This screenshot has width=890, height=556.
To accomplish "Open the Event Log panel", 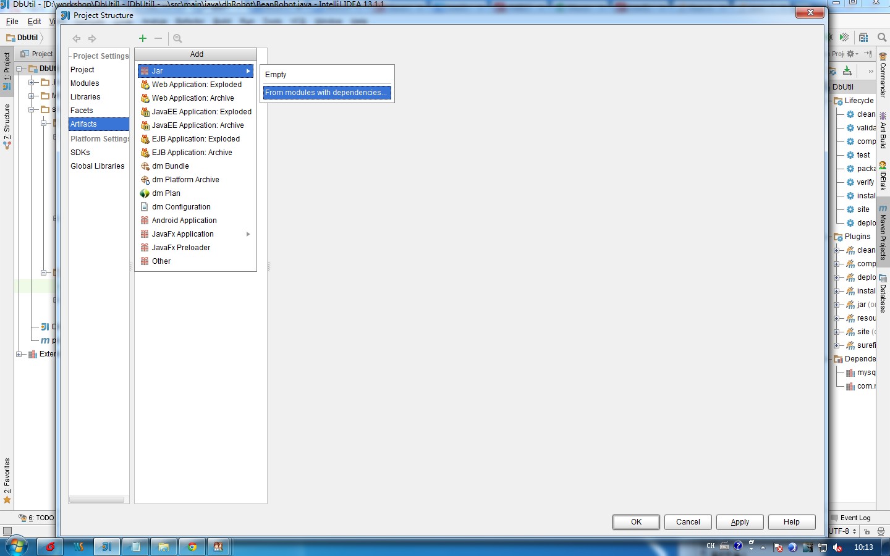I will [x=851, y=518].
